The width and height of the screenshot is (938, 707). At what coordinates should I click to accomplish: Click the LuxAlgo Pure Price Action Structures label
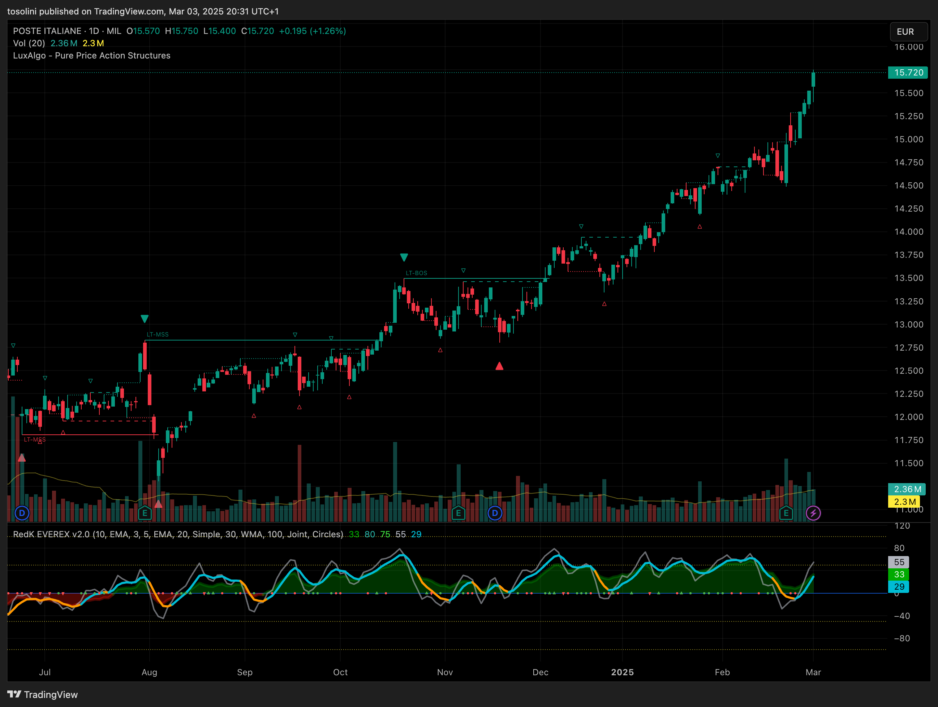(x=91, y=56)
